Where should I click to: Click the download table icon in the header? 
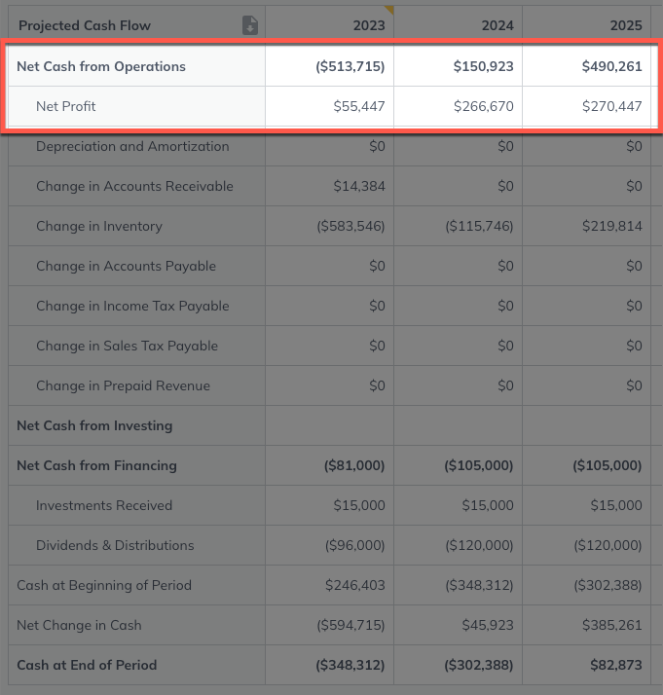pos(250,25)
